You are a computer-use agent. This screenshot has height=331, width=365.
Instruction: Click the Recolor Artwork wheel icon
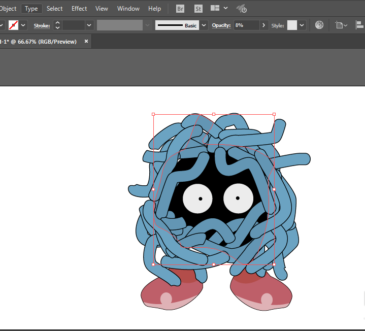(x=319, y=25)
